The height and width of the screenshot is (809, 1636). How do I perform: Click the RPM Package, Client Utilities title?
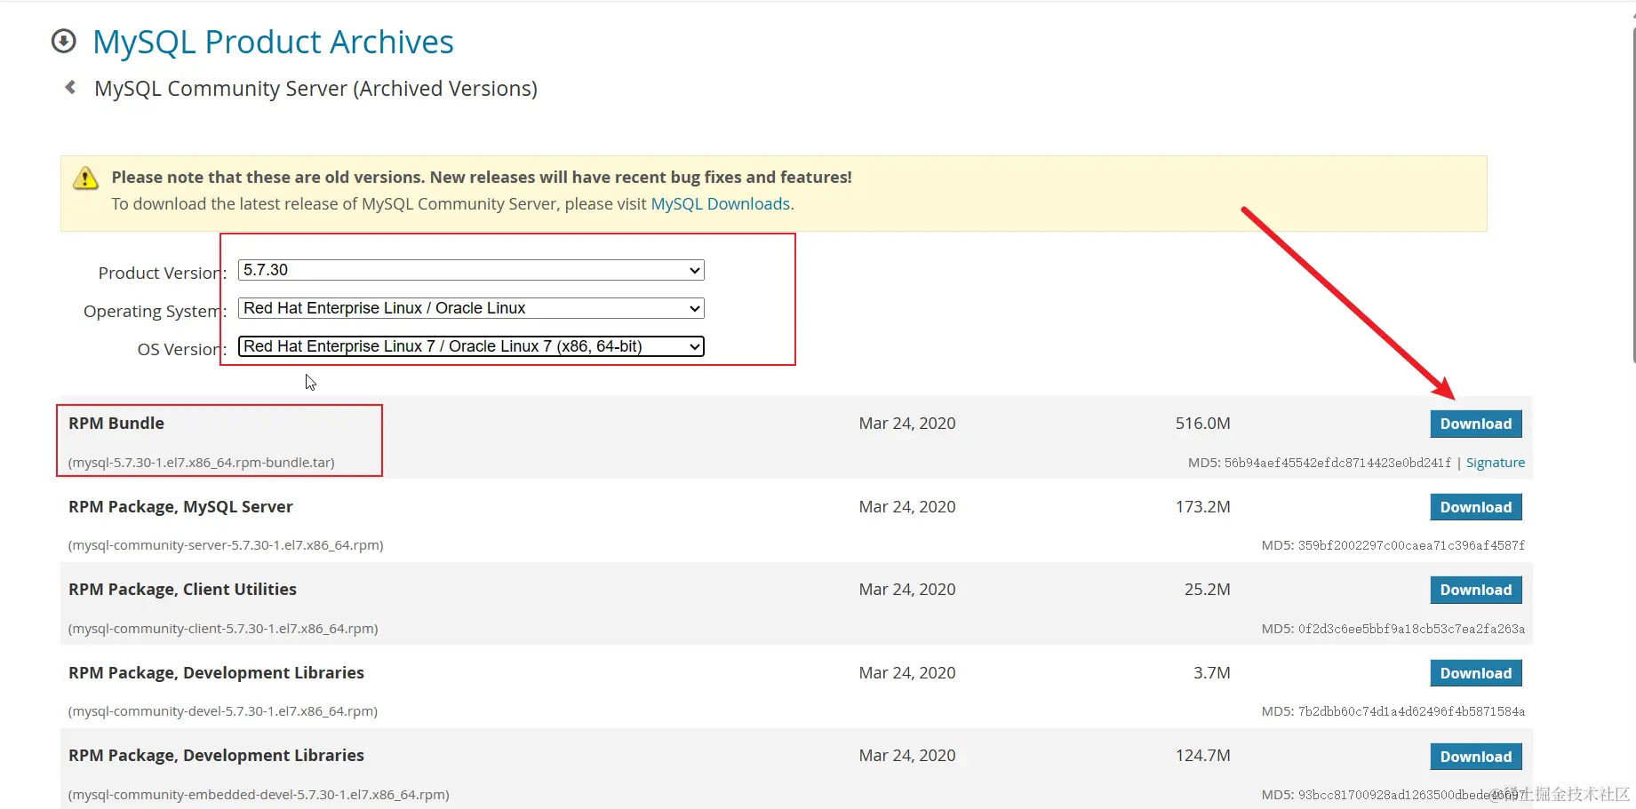point(182,590)
